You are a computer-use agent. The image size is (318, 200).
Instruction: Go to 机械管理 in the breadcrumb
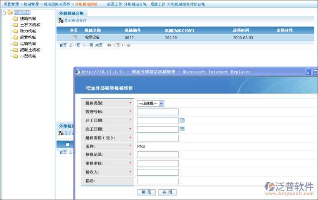coord(31,4)
